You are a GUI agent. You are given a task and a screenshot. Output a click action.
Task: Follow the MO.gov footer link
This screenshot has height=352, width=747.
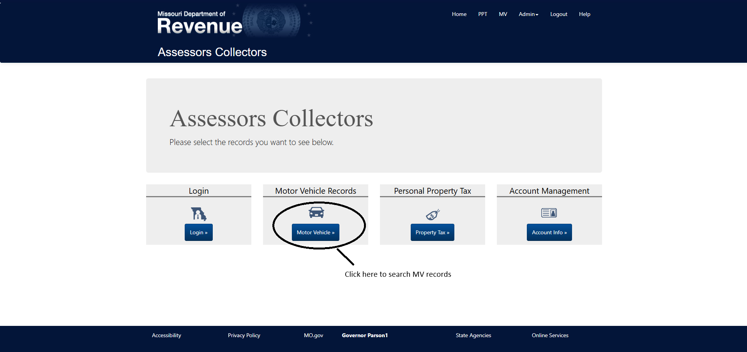coord(313,335)
